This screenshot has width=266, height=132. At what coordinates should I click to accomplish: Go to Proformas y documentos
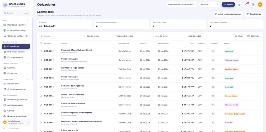coord(16,100)
